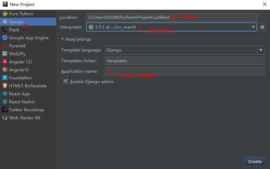Click the Python interpreter icon in combo box
Image resolution: width=270 pixels, height=169 pixels.
pos(91,27)
